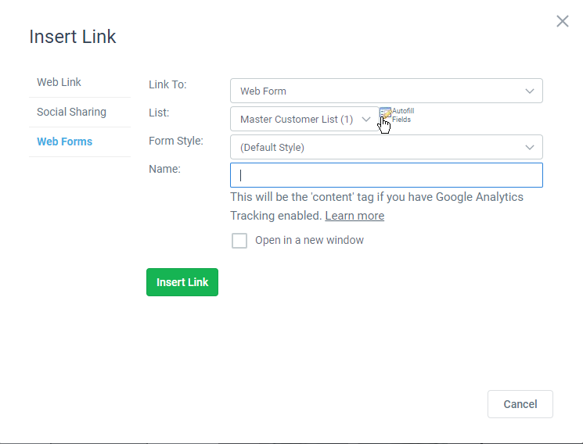583x444 pixels.
Task: Expand the Form Style dropdown
Action: (x=386, y=147)
